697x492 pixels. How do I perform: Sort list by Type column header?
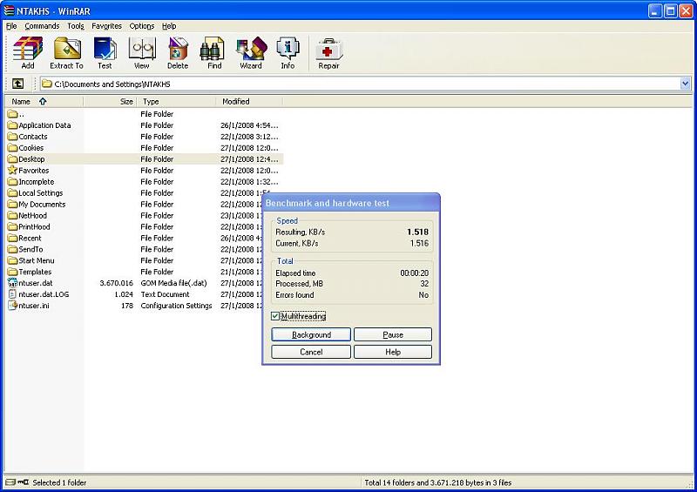click(x=177, y=101)
